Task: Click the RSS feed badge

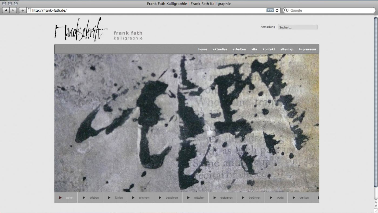Action: [x=270, y=10]
